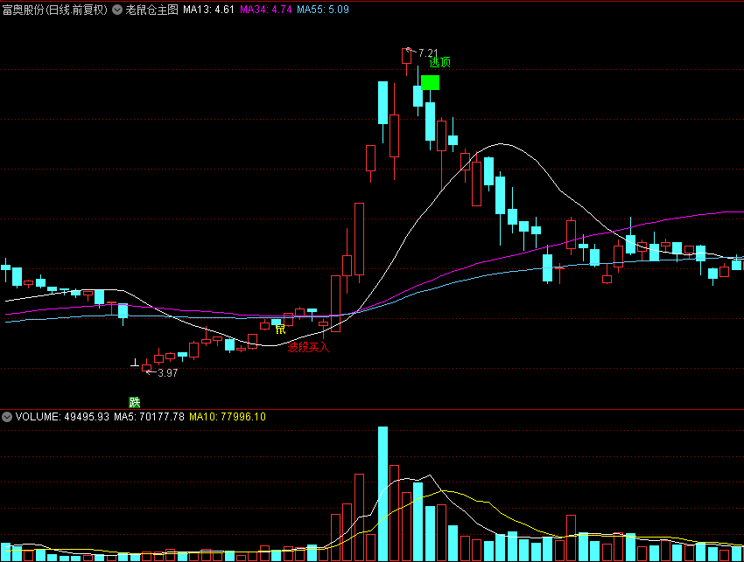The image size is (744, 562).
Task: Click the tallest cyan volume bar
Action: (383, 493)
